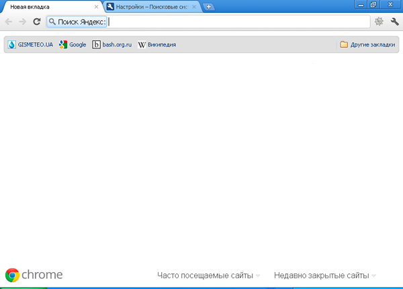Image resolution: width=403 pixels, height=289 pixels.
Task: Close the Chrome window
Action: coord(390,5)
